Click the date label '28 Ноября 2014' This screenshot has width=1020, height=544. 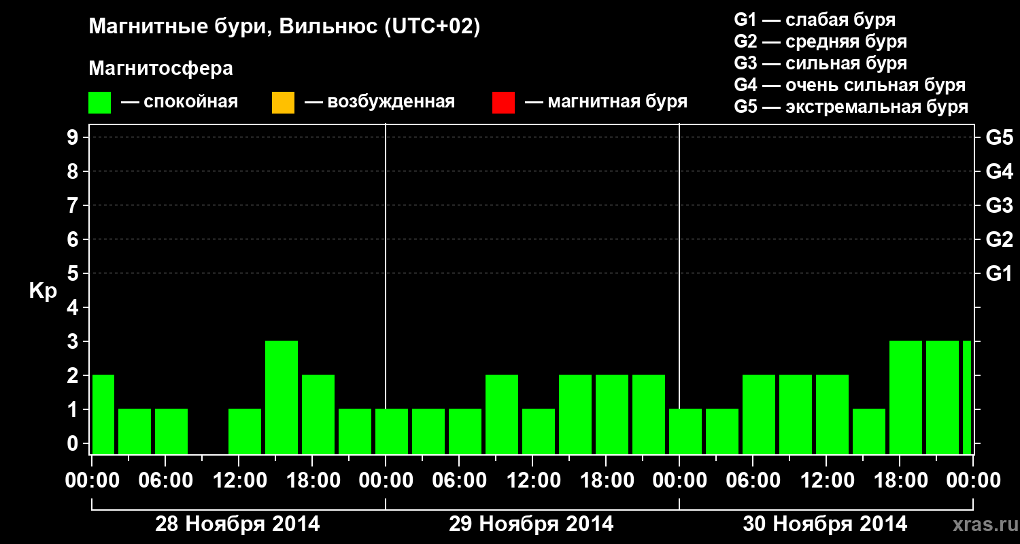pyautogui.click(x=237, y=524)
